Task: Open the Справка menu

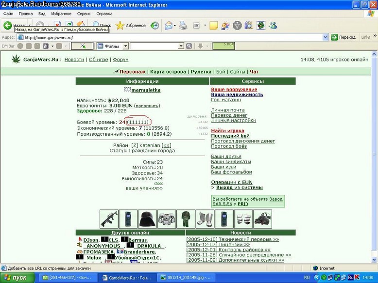Action: pos(104,14)
